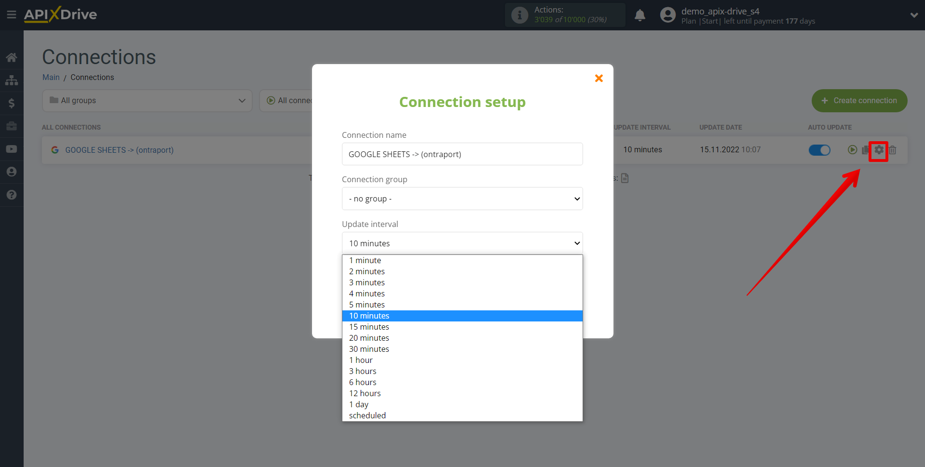Open the home sidebar icon

click(12, 57)
